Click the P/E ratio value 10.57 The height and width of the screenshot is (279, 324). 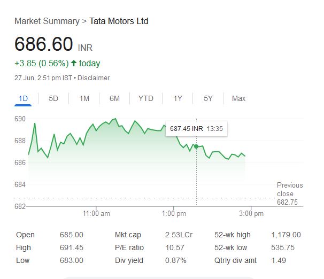[175, 247]
